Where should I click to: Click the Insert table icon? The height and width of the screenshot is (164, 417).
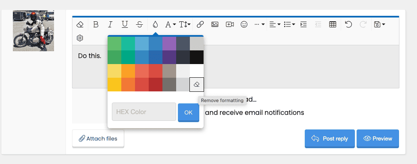tap(333, 25)
